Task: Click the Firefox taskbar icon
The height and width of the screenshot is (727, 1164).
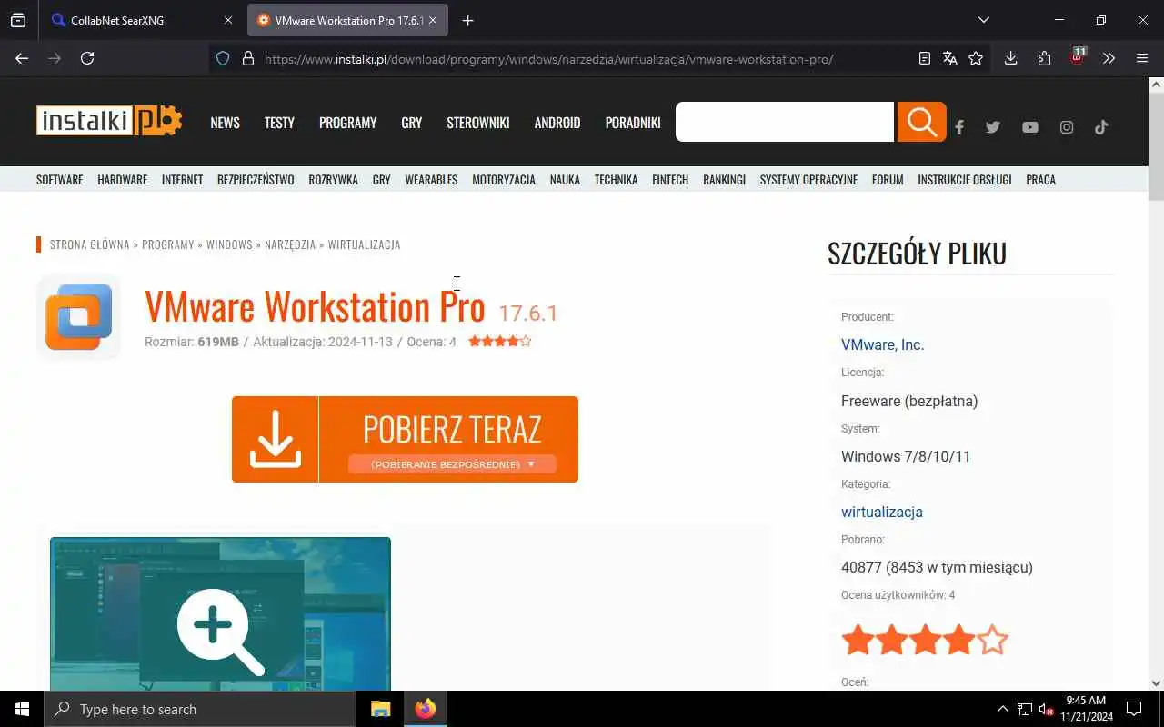Action: click(425, 709)
